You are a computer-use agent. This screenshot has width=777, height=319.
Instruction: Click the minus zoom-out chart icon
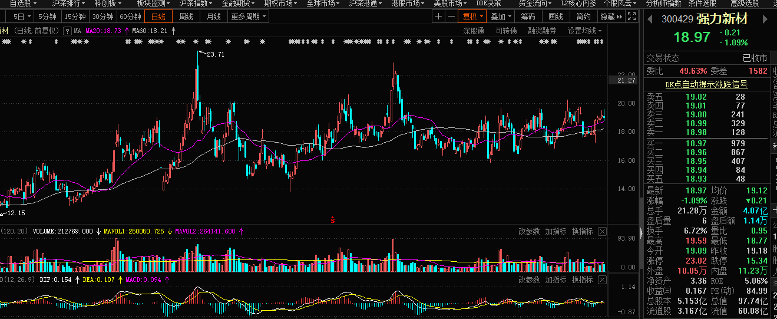coord(451,17)
